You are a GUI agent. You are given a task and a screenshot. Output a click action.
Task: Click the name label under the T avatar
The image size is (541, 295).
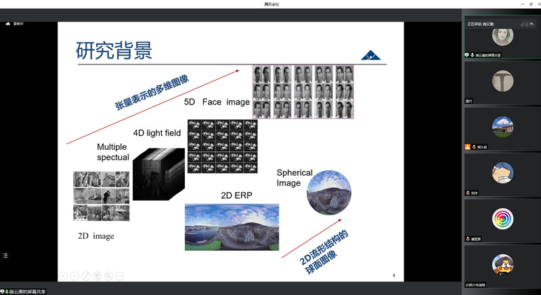coord(469,101)
